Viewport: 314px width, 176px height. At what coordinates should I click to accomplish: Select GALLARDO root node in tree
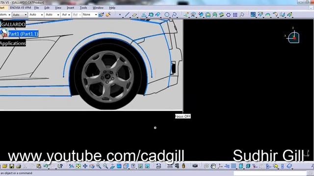click(13, 24)
